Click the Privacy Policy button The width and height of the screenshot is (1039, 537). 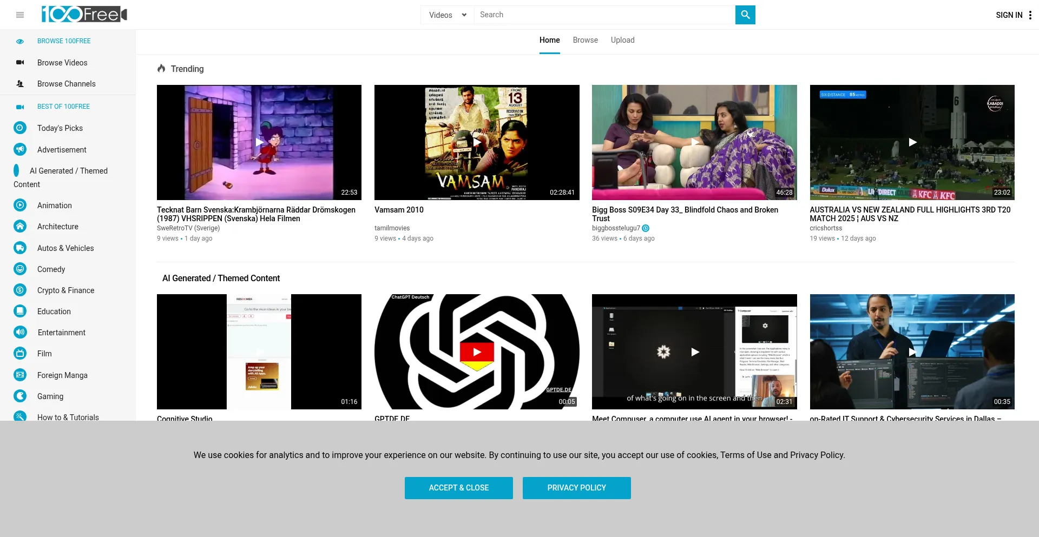coord(577,488)
